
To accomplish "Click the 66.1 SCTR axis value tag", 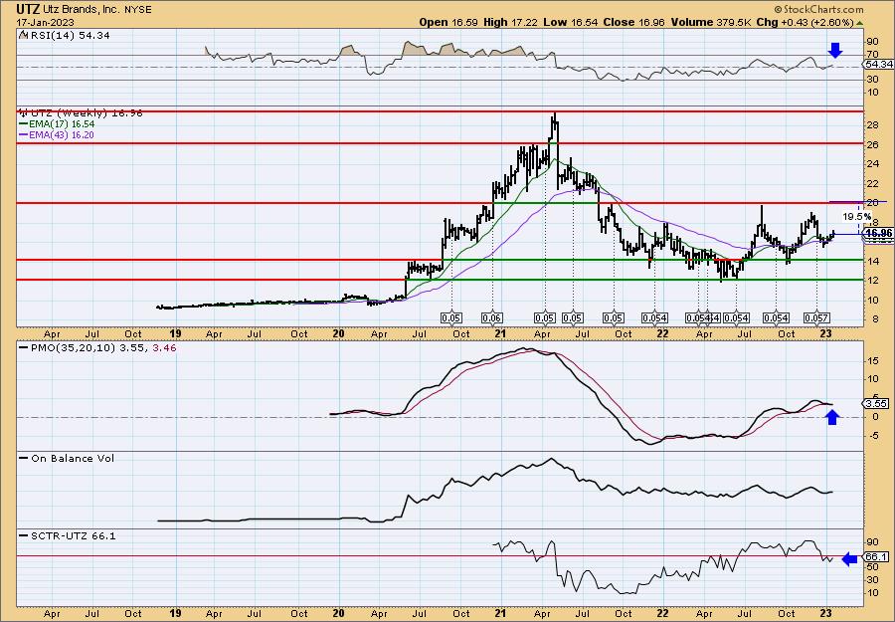I will pos(877,557).
